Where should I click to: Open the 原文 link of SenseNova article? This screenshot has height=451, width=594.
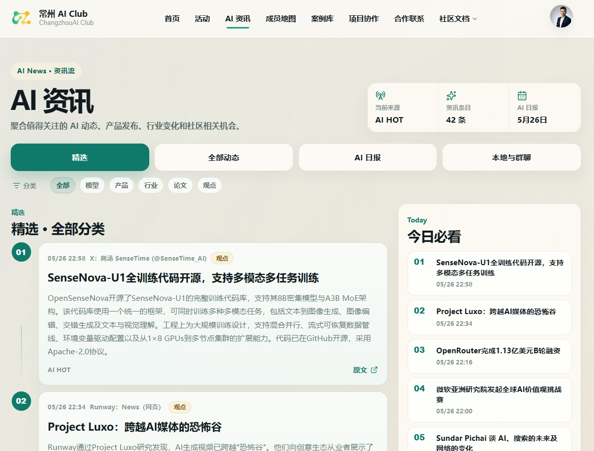coord(365,370)
